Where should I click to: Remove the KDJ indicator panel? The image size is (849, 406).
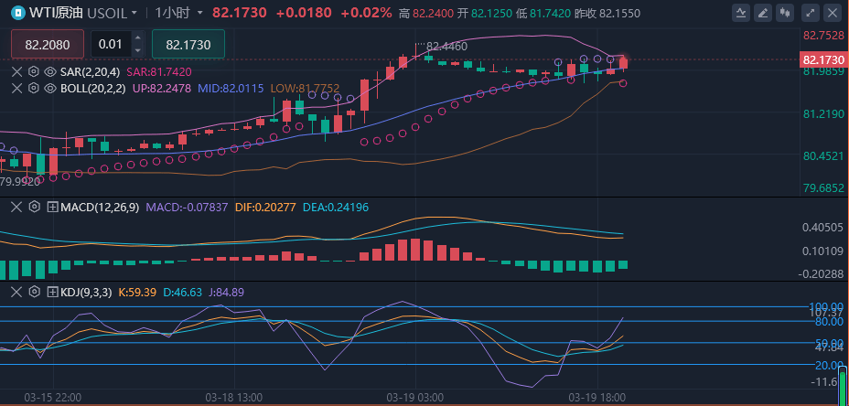click(17, 293)
